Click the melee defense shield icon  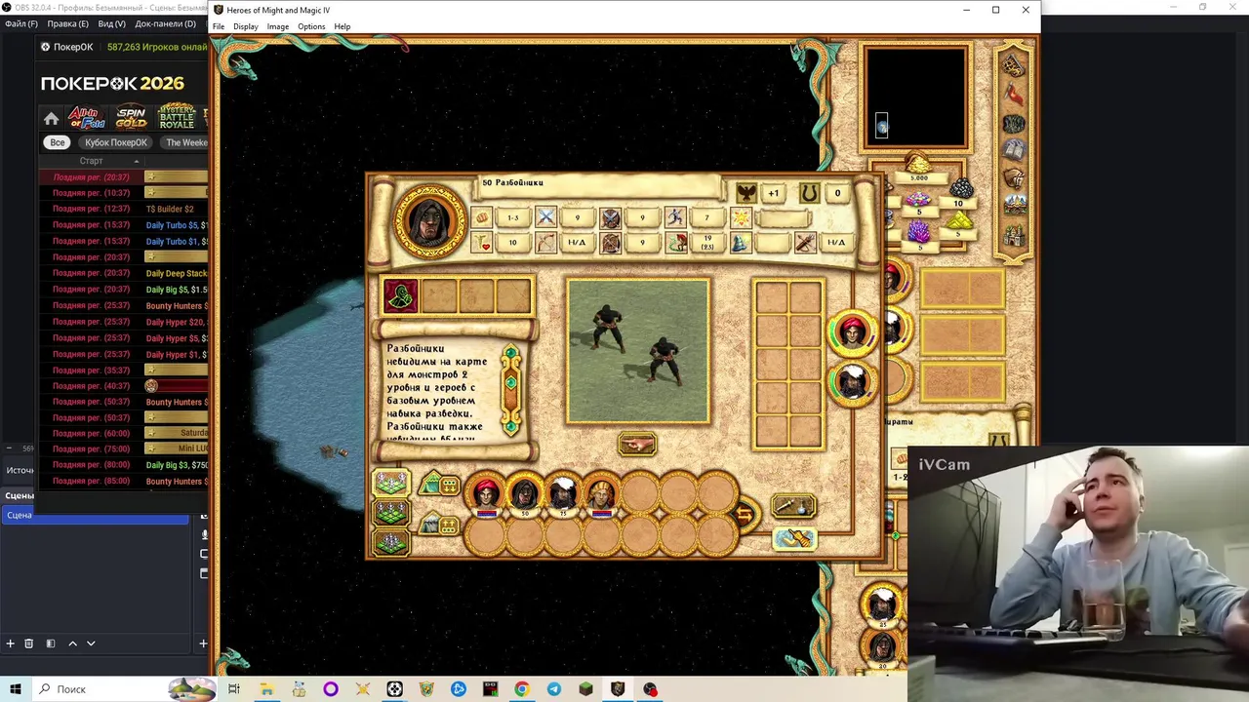click(610, 217)
